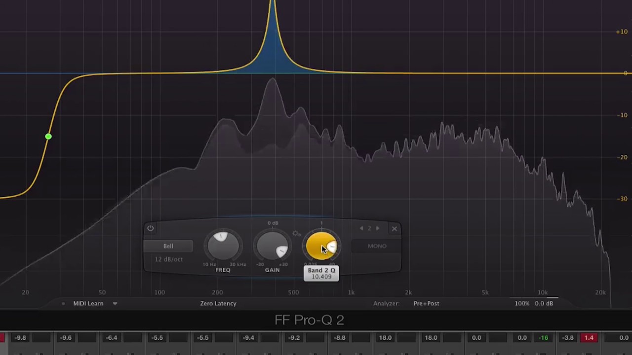Click the MONO stereo placement button
The width and height of the screenshot is (632, 355).
377,246
